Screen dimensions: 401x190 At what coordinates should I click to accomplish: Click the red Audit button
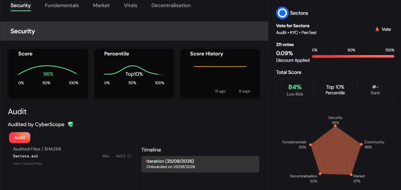pos(20,138)
